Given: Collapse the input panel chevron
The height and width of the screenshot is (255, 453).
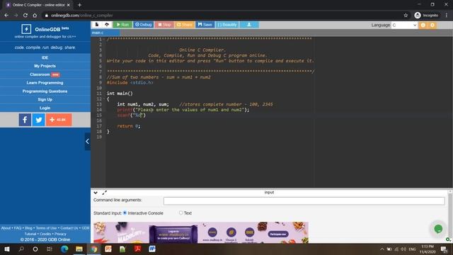Looking at the screenshot, I should (96, 193).
